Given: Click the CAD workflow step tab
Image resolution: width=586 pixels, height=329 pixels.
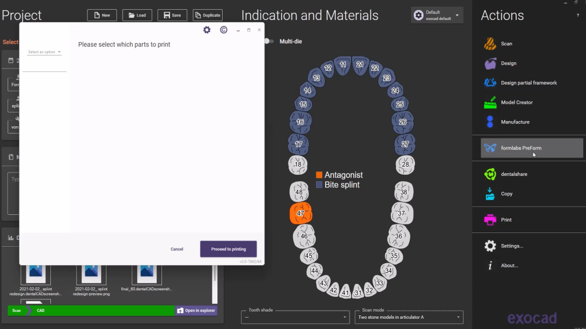Looking at the screenshot, I should click(41, 311).
